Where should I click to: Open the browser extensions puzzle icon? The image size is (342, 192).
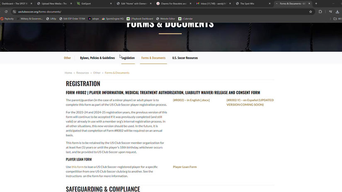320,12
